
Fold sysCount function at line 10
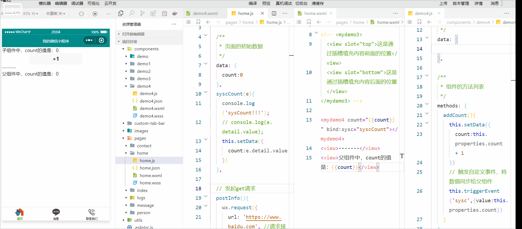click(206, 92)
